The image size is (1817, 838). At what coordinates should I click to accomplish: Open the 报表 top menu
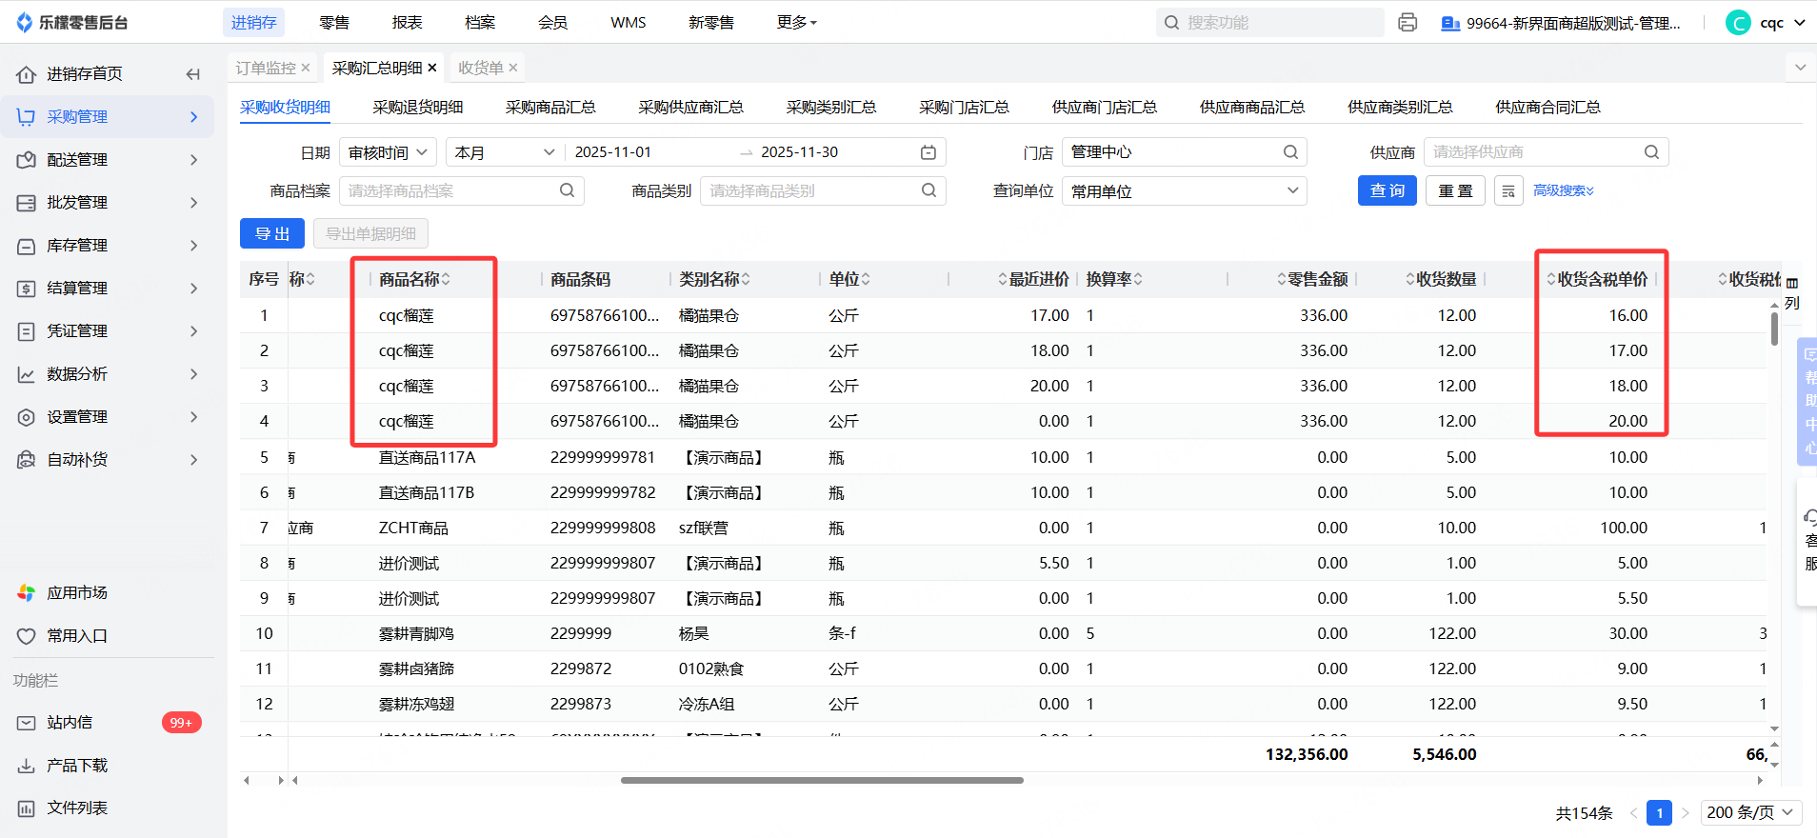tap(407, 23)
